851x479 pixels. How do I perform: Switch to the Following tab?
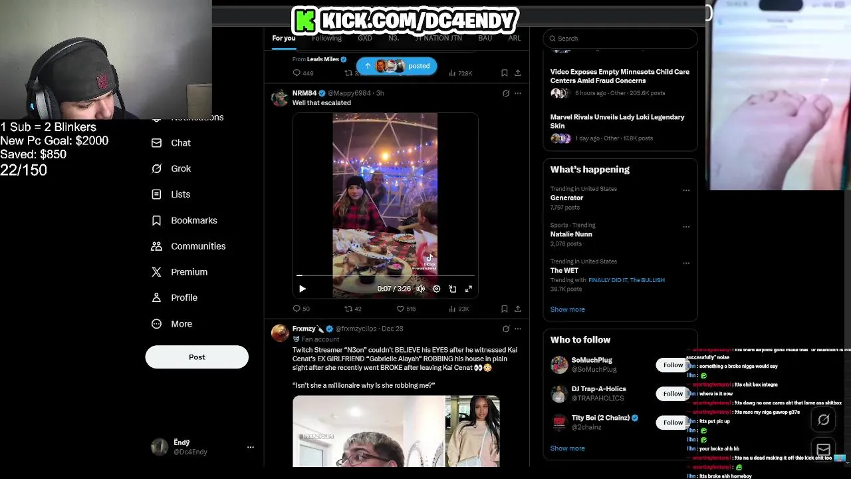pos(326,38)
